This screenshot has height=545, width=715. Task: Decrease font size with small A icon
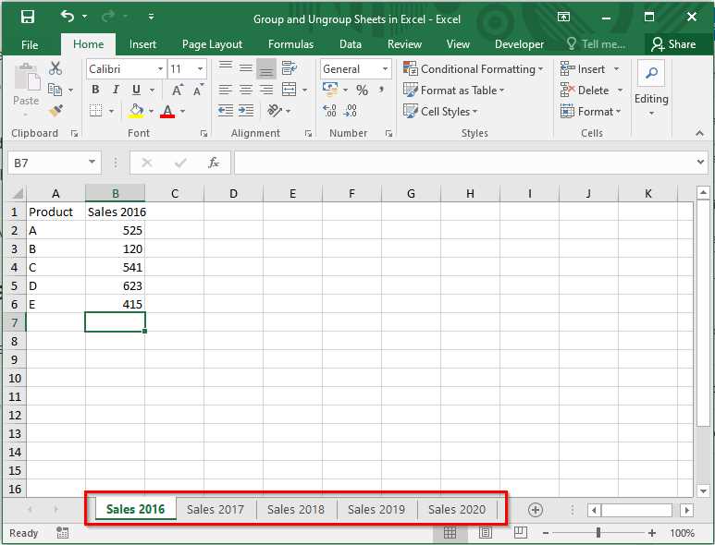[x=198, y=90]
